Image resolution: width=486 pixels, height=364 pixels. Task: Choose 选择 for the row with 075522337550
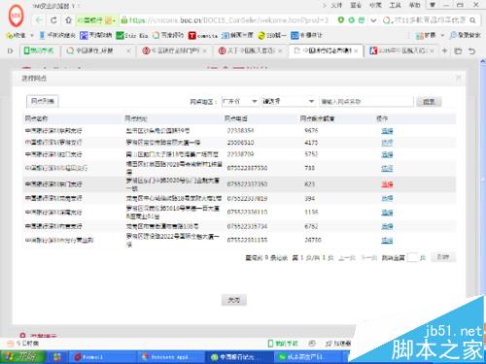point(387,168)
